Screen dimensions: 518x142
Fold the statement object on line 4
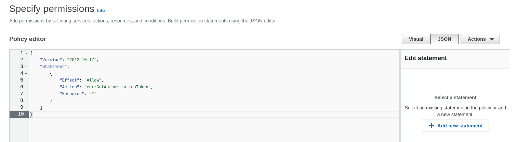(26, 74)
